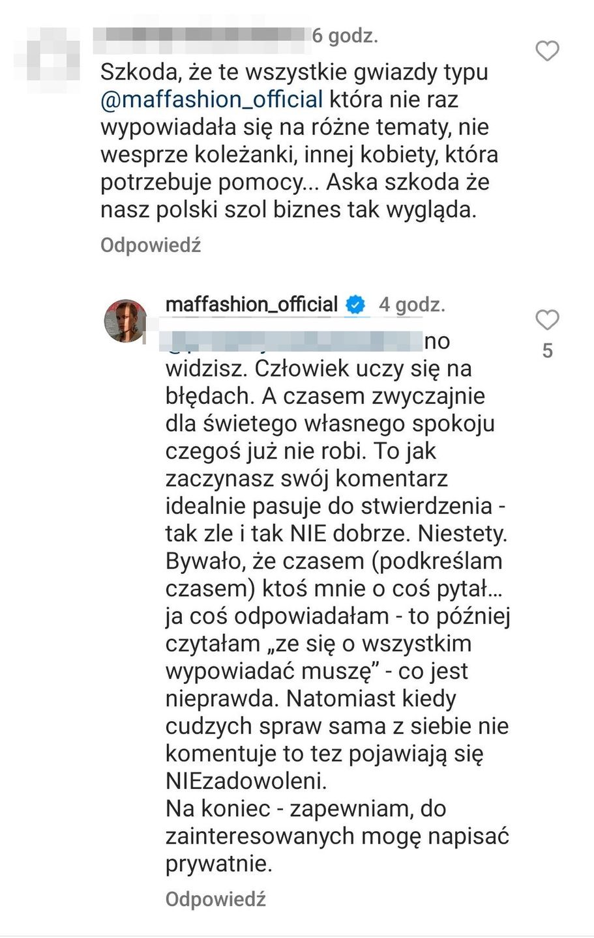The image size is (594, 938).
Task: Open maffashion_official's round profile picture
Action: [x=126, y=320]
